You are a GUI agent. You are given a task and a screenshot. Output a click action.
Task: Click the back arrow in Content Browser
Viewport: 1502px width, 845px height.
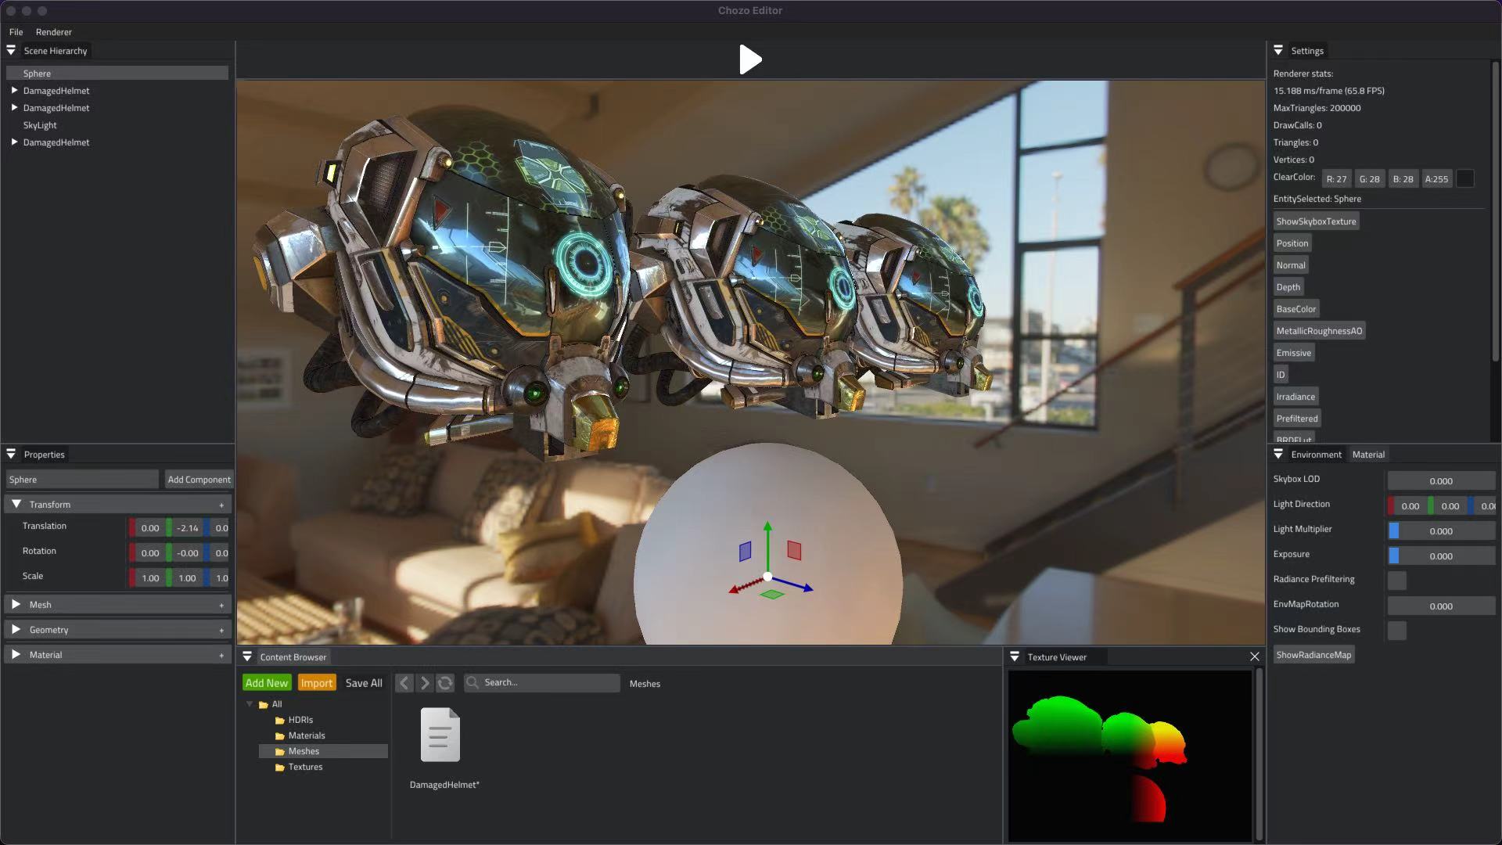404,683
